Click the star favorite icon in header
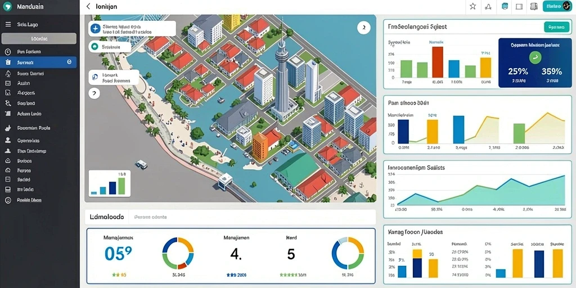 point(472,6)
